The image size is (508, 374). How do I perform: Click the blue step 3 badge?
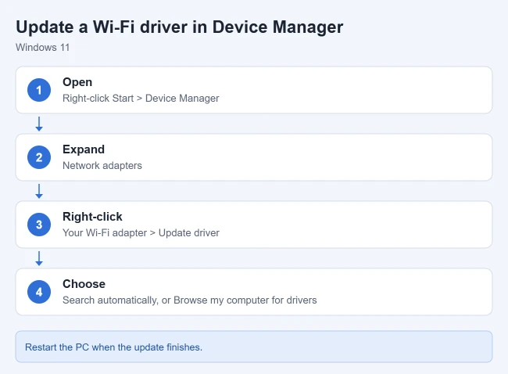(39, 225)
